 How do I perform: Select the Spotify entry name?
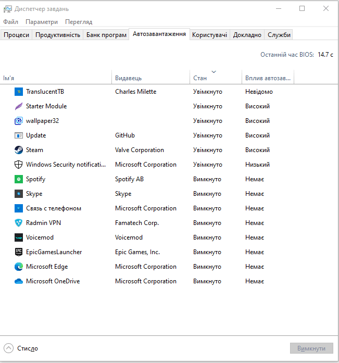[x=35, y=179]
